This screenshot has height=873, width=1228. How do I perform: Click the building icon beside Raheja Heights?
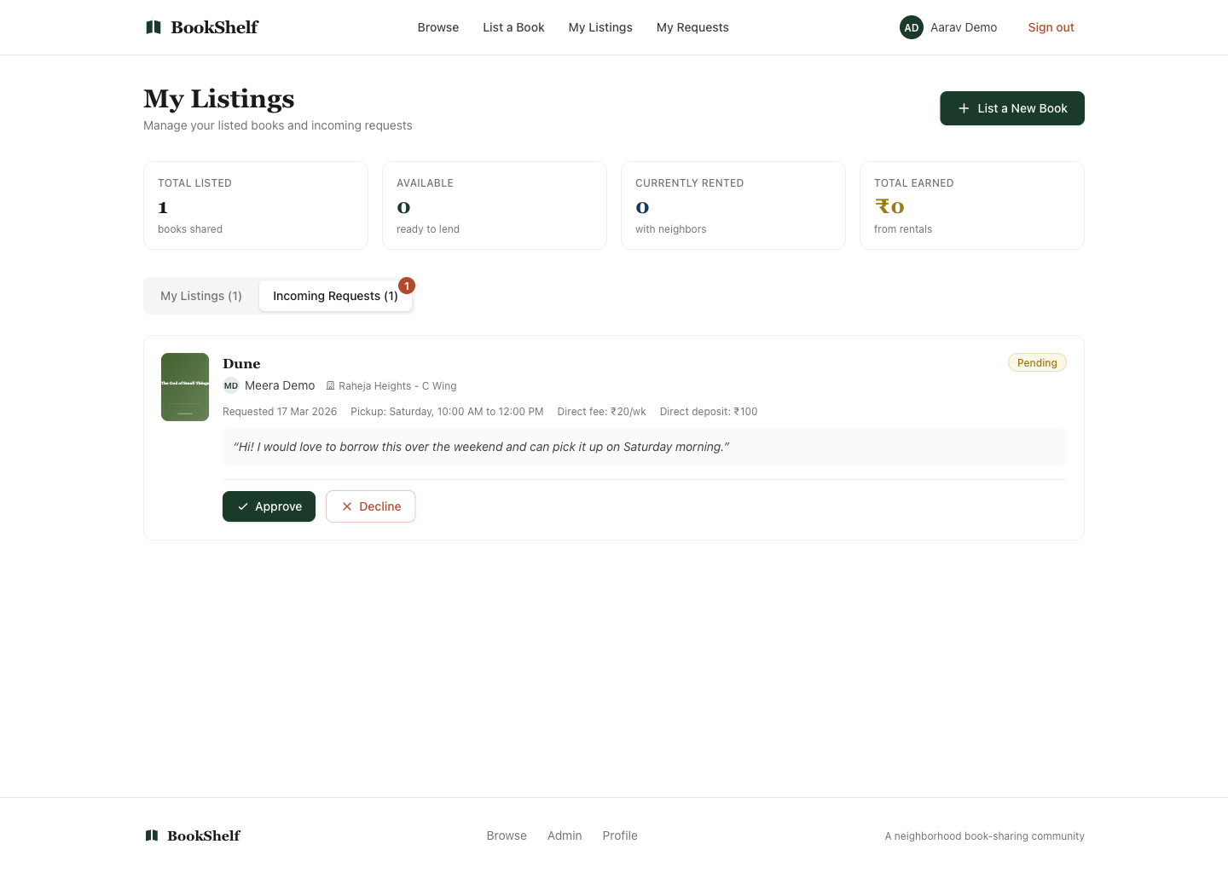331,386
